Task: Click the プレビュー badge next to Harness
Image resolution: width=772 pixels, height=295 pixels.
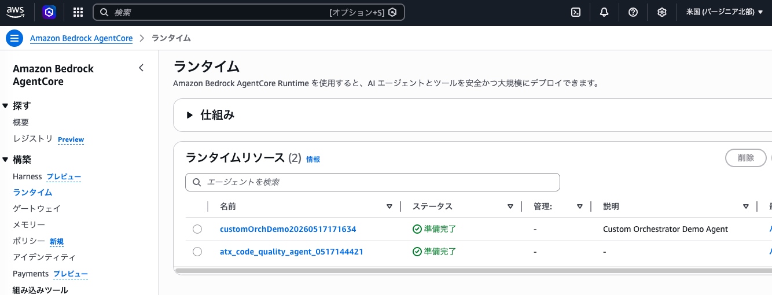Action: [64, 177]
